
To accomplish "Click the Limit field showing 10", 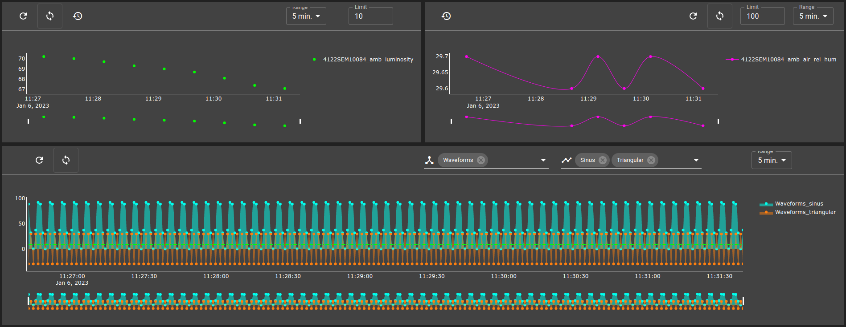I will [371, 16].
